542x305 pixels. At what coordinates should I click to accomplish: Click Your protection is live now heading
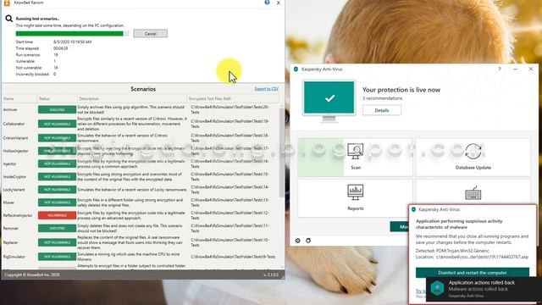coord(401,90)
